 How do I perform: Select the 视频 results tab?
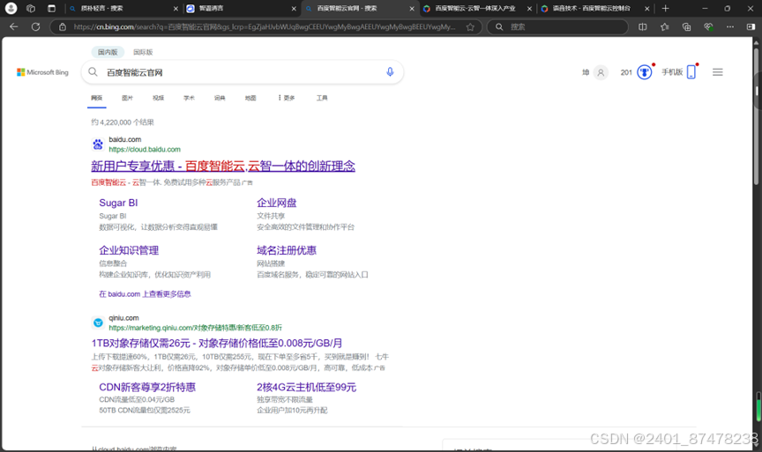[158, 98]
